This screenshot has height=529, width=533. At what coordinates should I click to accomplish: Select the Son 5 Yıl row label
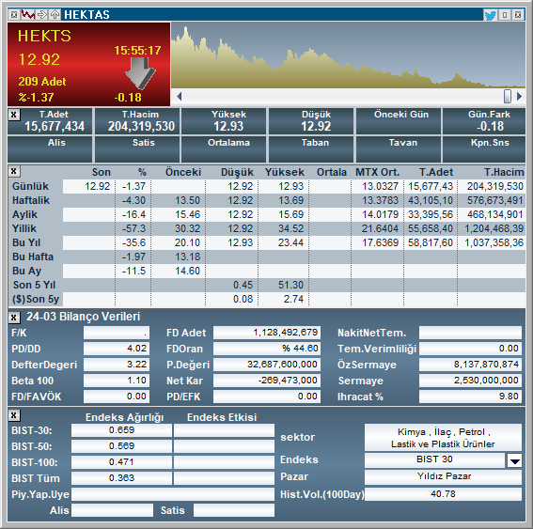[34, 285]
